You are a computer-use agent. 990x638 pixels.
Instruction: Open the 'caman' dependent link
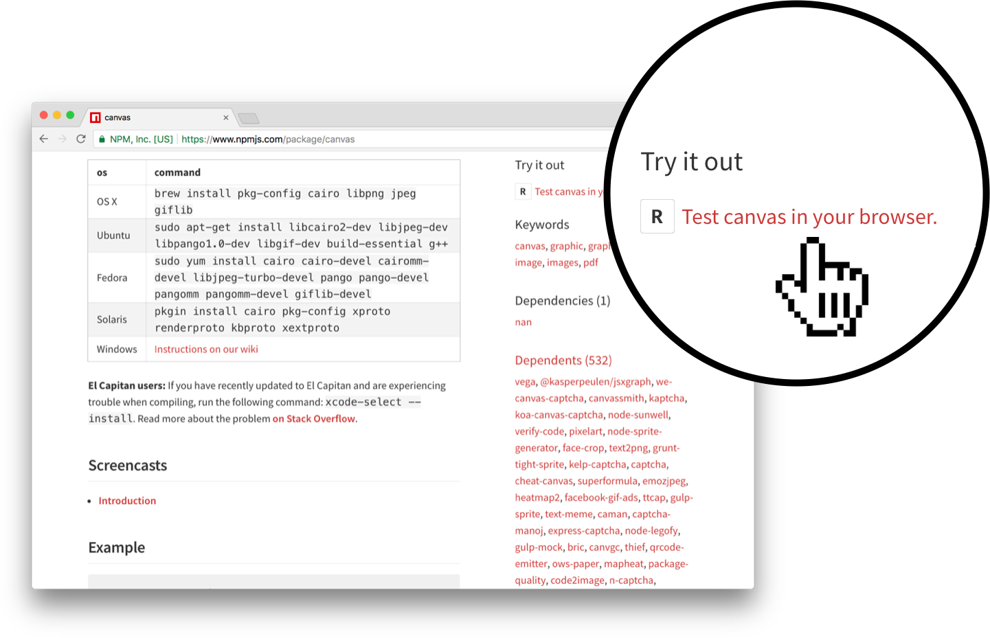pos(612,514)
